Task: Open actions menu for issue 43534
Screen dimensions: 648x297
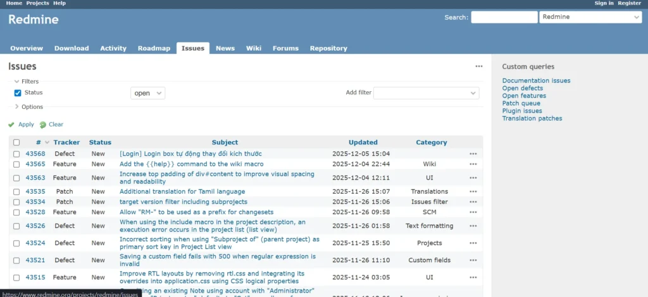Action: [x=473, y=202]
